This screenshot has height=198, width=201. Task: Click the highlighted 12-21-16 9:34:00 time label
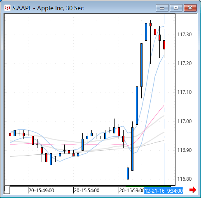(x=164, y=191)
